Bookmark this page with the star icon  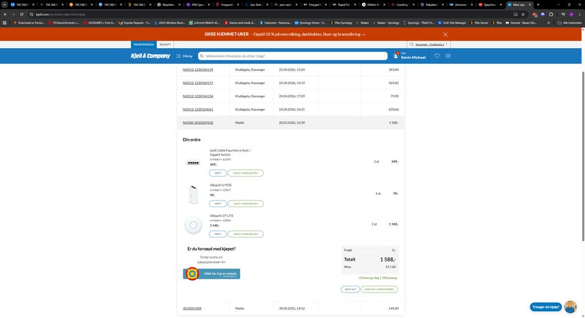[523, 14]
